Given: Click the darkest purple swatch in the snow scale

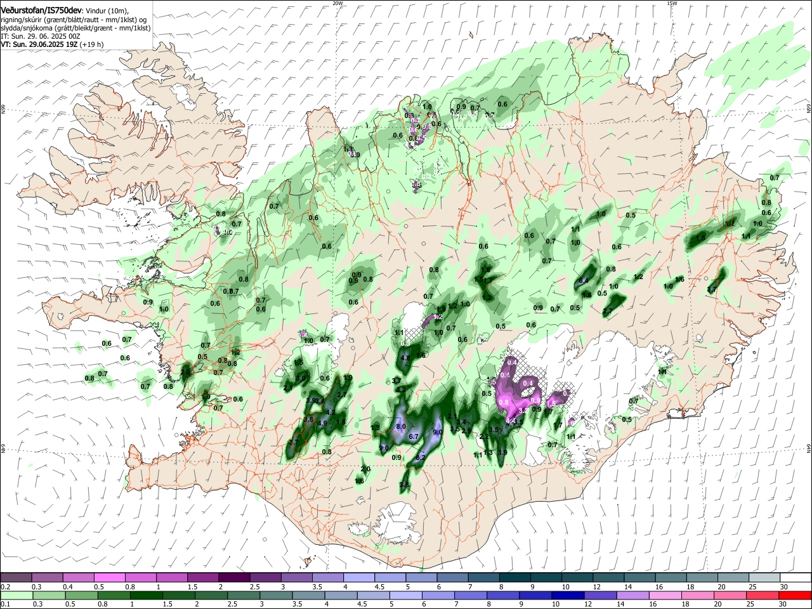Looking at the screenshot, I should coord(234,577).
